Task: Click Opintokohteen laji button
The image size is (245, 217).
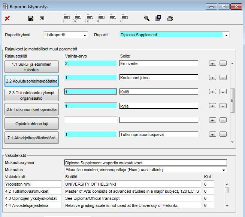Action: 31,124
